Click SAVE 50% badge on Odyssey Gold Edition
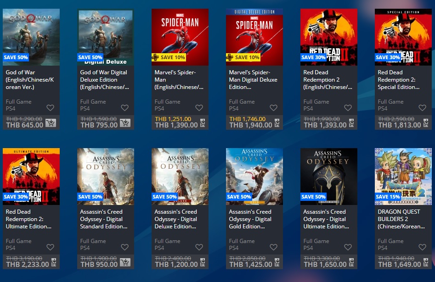This screenshot has height=282, width=435. [x=239, y=197]
